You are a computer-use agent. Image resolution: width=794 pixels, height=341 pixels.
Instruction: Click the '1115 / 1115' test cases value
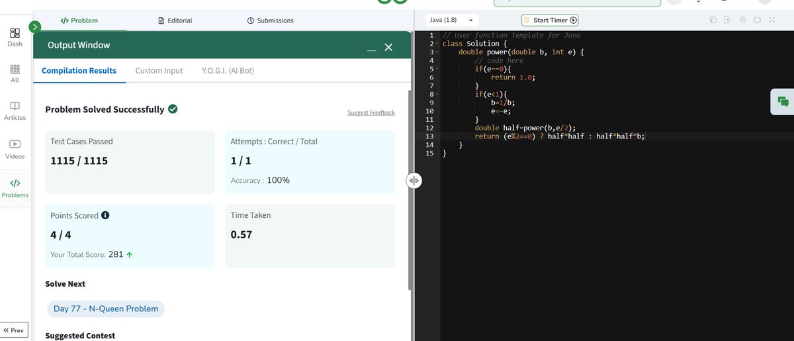pos(79,161)
